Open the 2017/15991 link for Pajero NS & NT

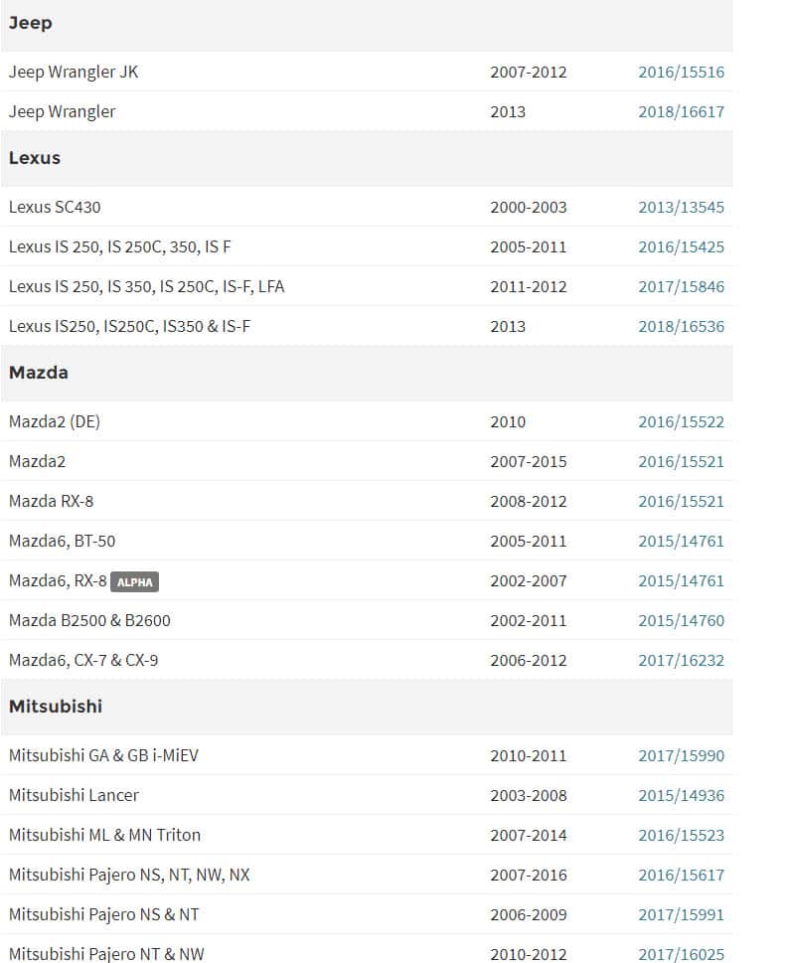pos(681,914)
